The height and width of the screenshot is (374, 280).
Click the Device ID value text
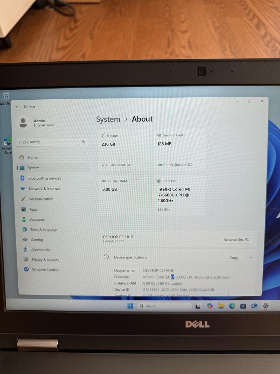pyautogui.click(x=179, y=290)
